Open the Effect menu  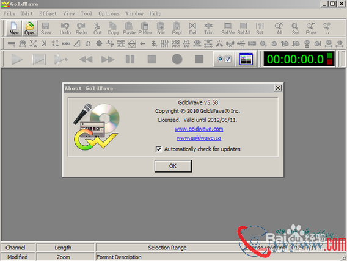tap(48, 13)
